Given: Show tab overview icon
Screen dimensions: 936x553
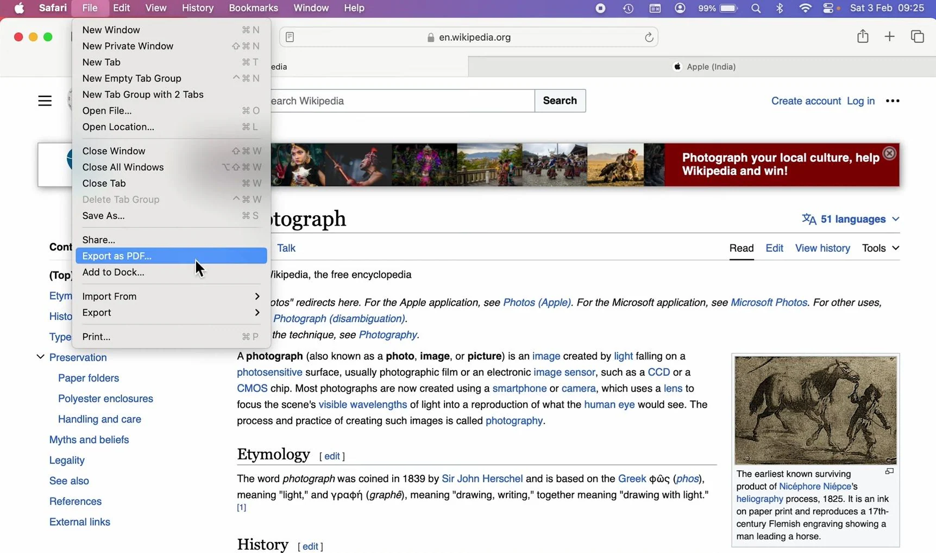Looking at the screenshot, I should [917, 36].
